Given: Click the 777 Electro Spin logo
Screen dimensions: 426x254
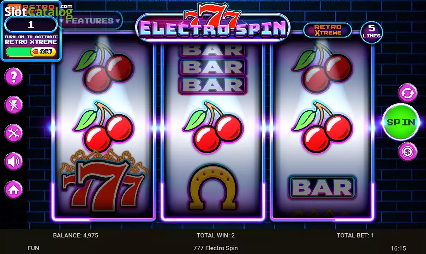Looking at the screenshot, I should (x=213, y=23).
